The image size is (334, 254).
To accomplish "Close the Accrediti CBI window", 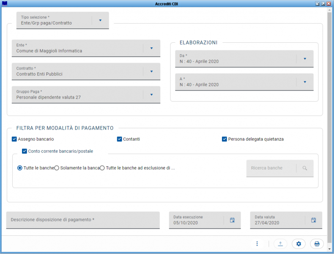I will 329,4.
